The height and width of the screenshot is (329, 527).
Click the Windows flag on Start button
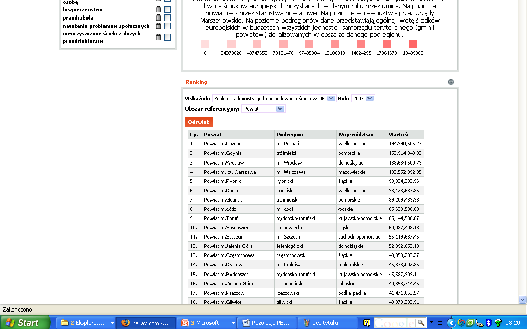coord(10,323)
